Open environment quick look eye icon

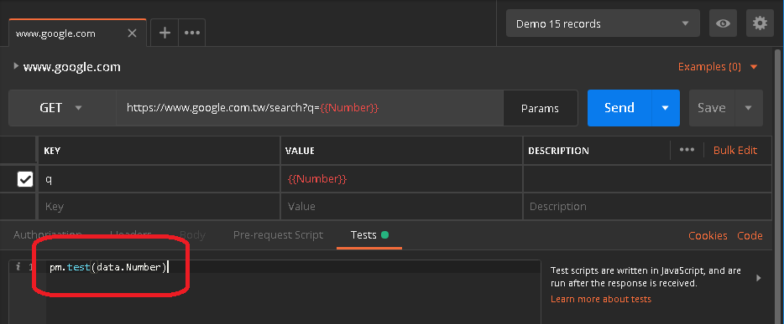[723, 23]
